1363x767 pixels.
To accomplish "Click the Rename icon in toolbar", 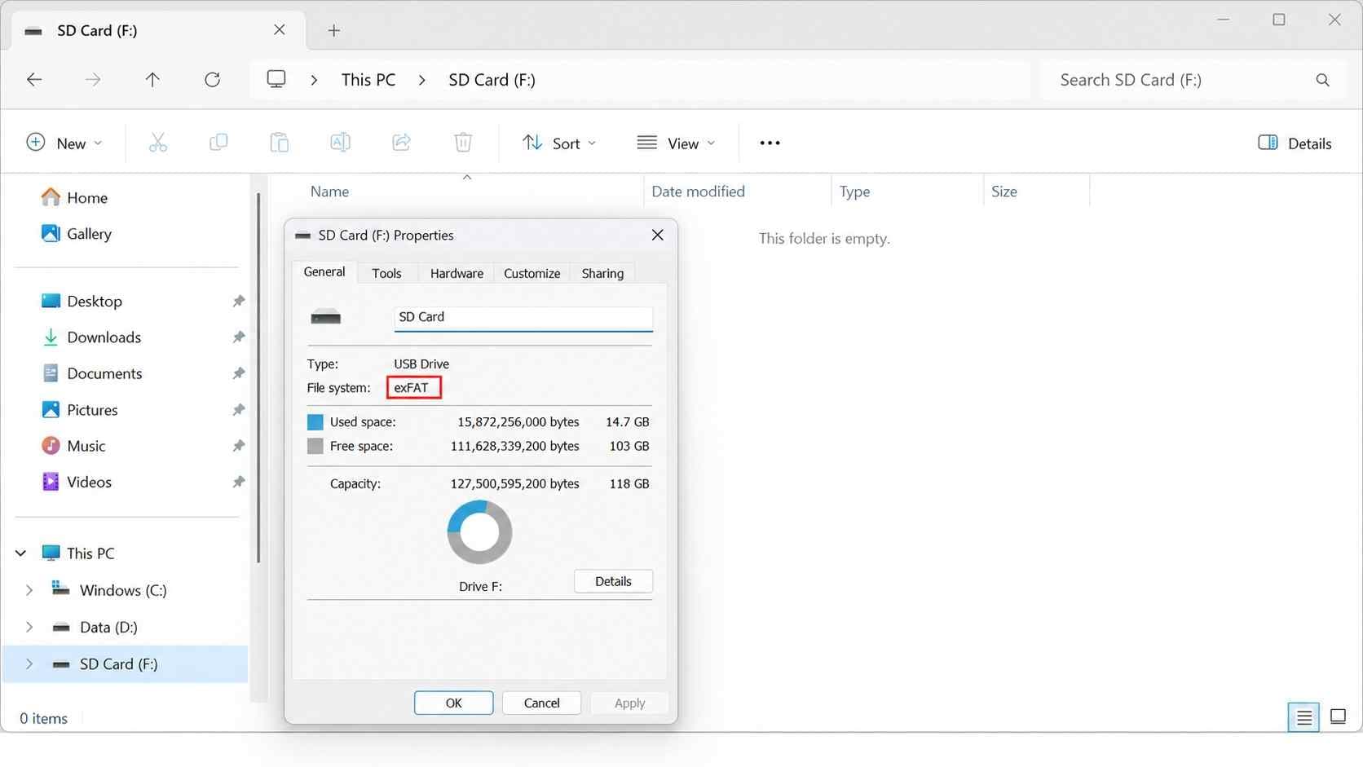I will tap(340, 143).
